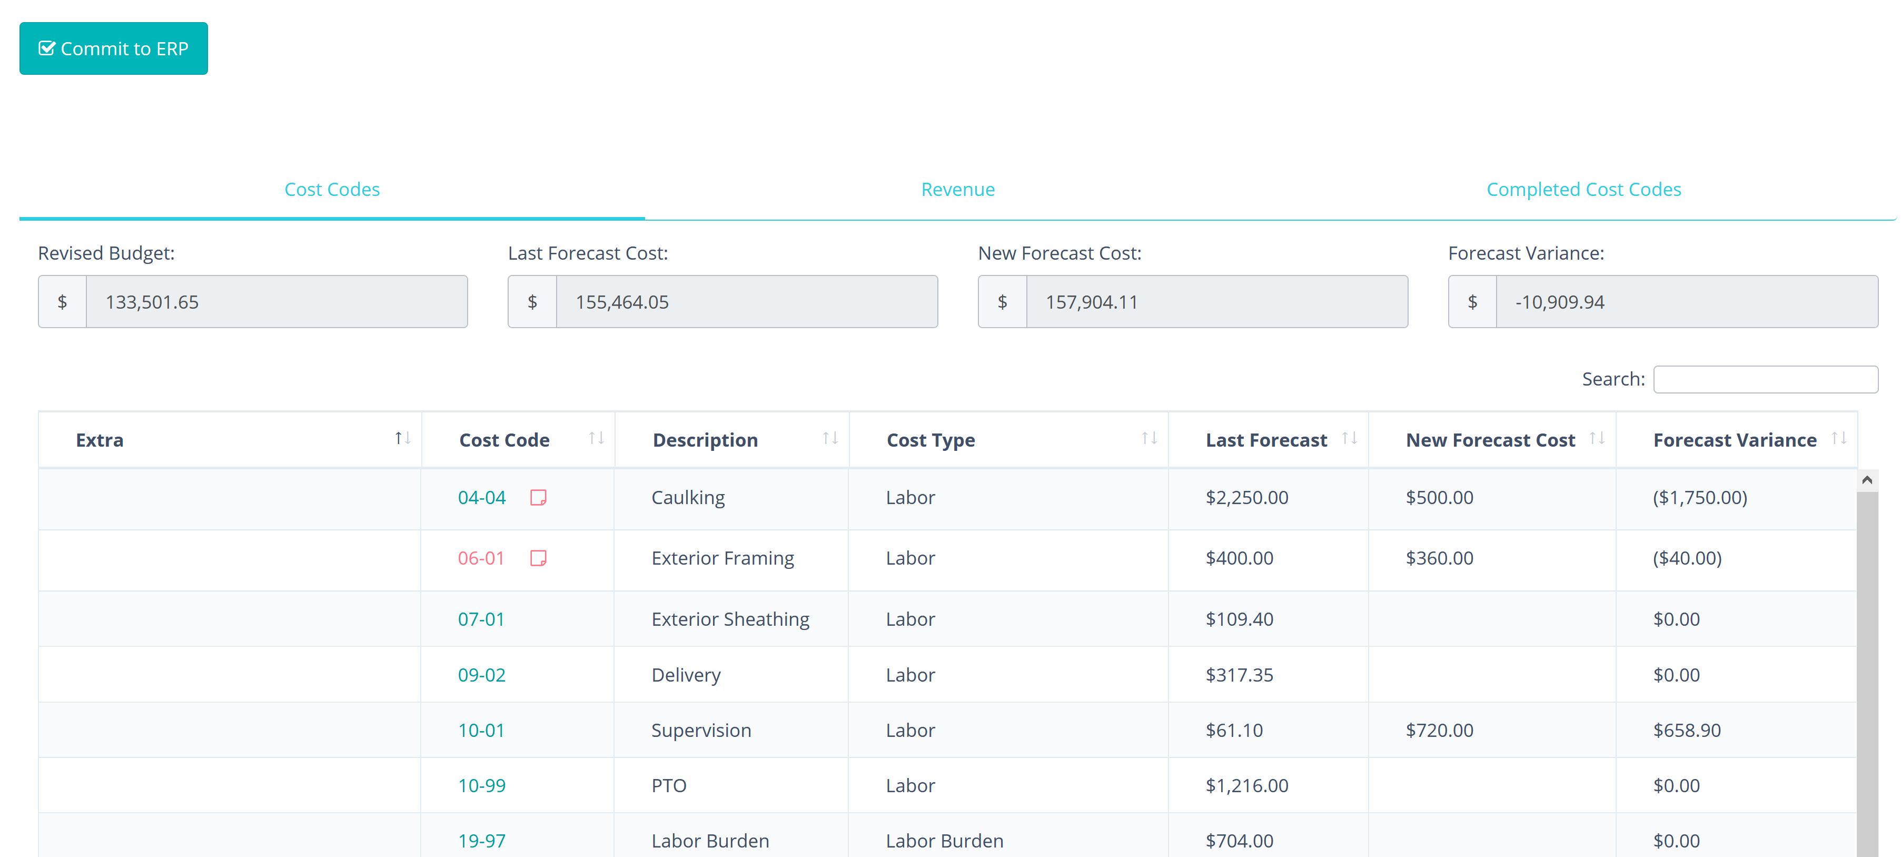1901x857 pixels.
Task: Select the Supervision description cell
Action: pos(731,730)
